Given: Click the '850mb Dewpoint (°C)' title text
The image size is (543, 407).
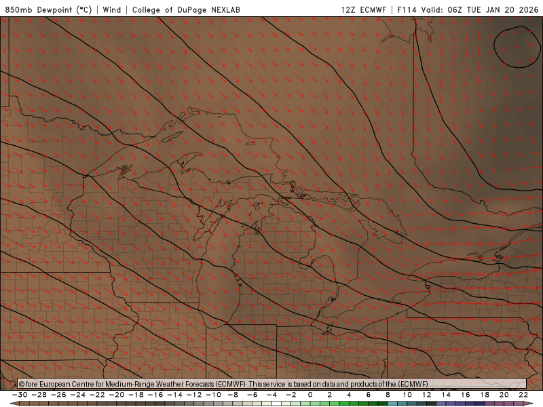Looking at the screenshot, I should click(48, 9).
